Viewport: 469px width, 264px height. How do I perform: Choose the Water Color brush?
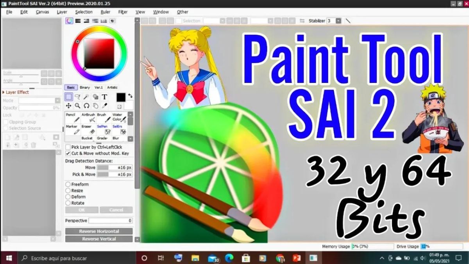click(x=119, y=117)
